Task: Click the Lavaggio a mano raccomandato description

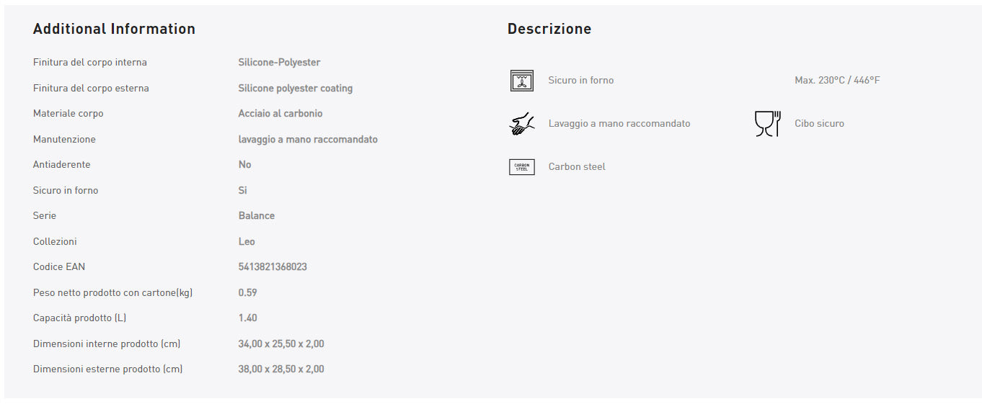Action: [x=619, y=124]
